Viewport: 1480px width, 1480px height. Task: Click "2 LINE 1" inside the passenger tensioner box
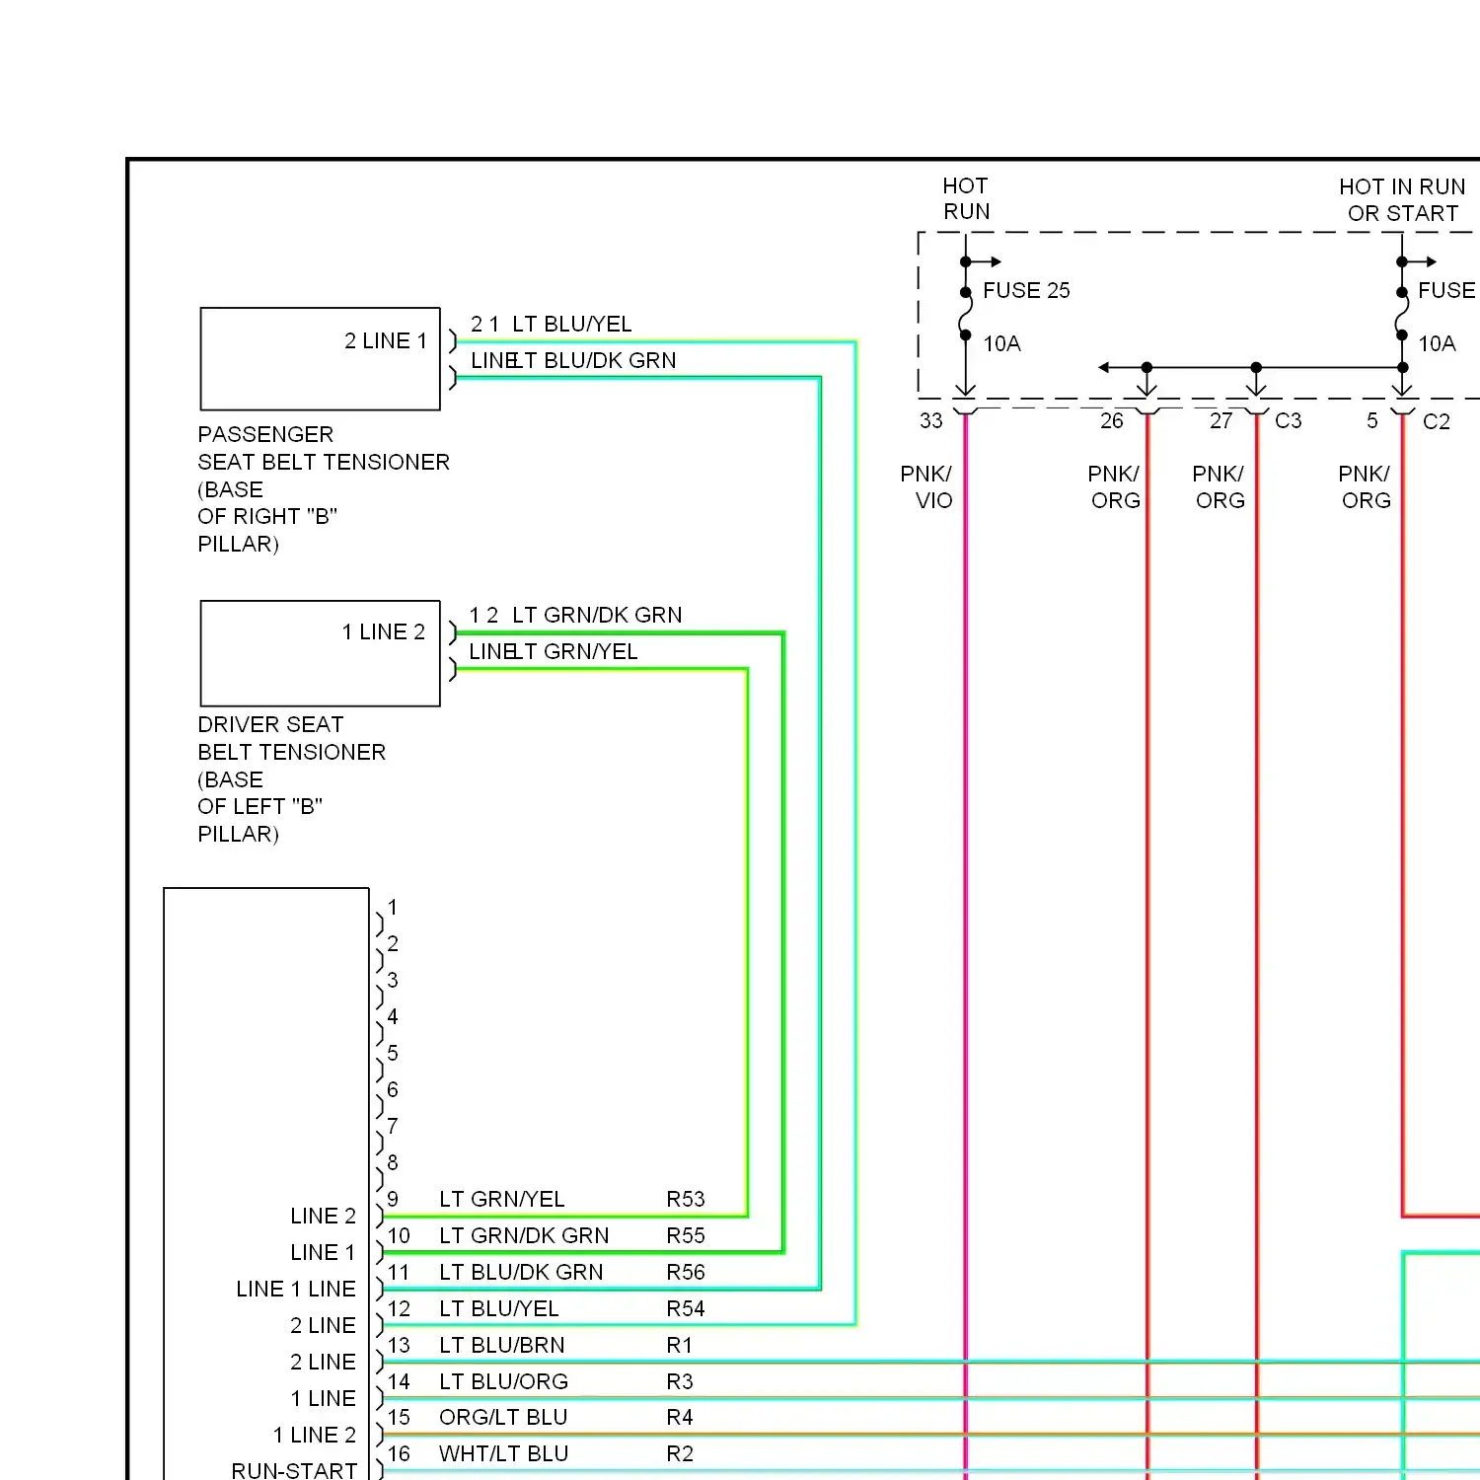tap(386, 340)
